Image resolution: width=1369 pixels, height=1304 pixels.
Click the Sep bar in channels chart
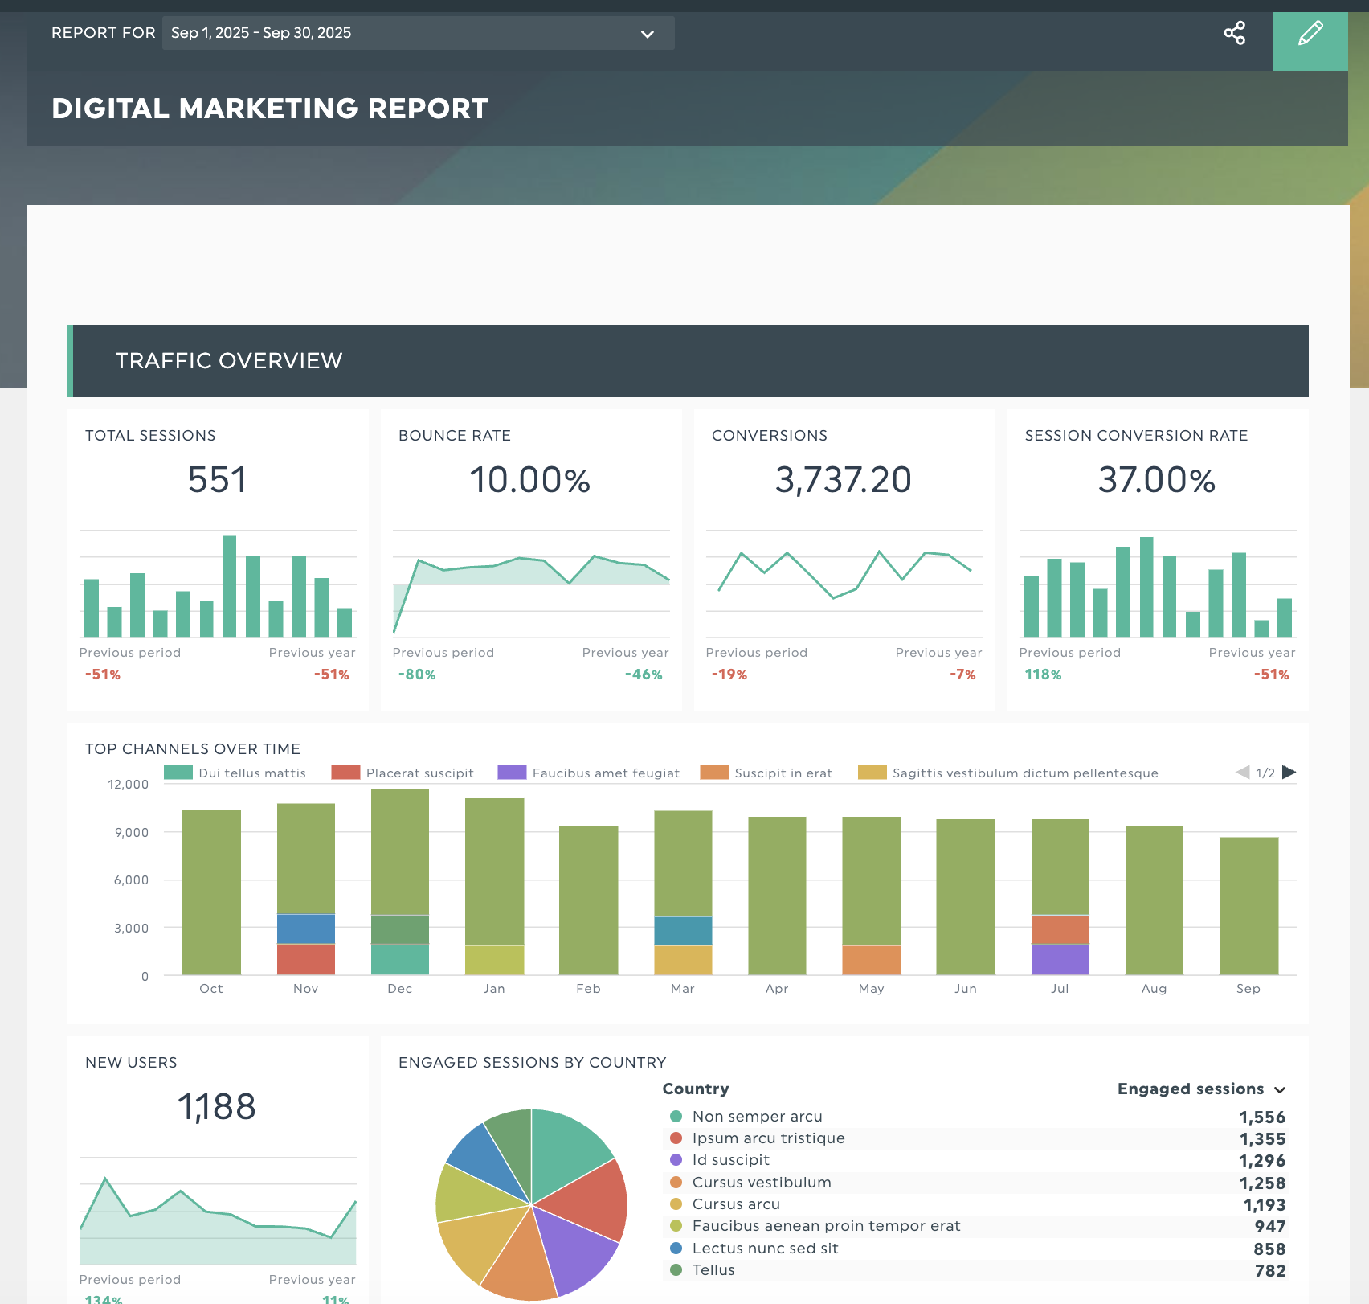pos(1248,906)
